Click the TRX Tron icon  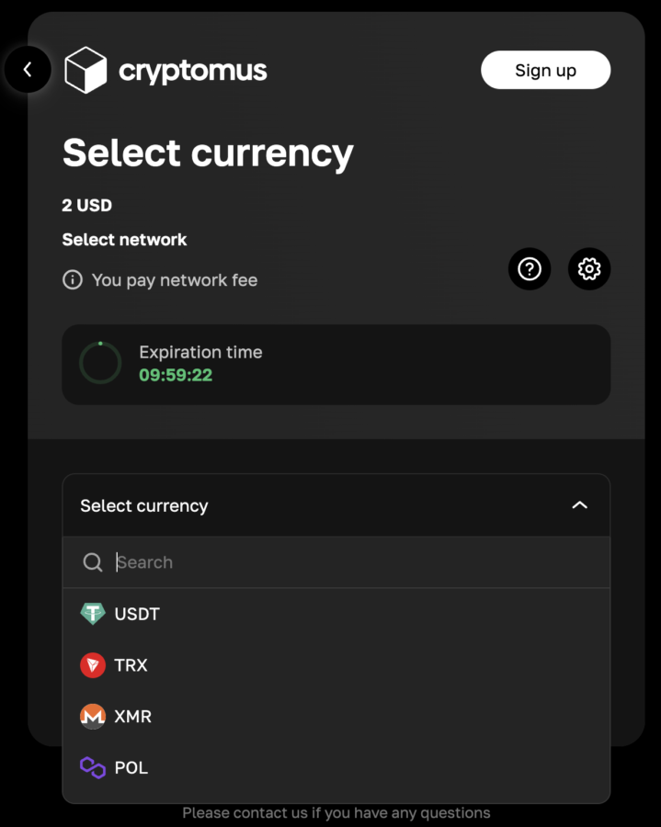[x=93, y=665]
